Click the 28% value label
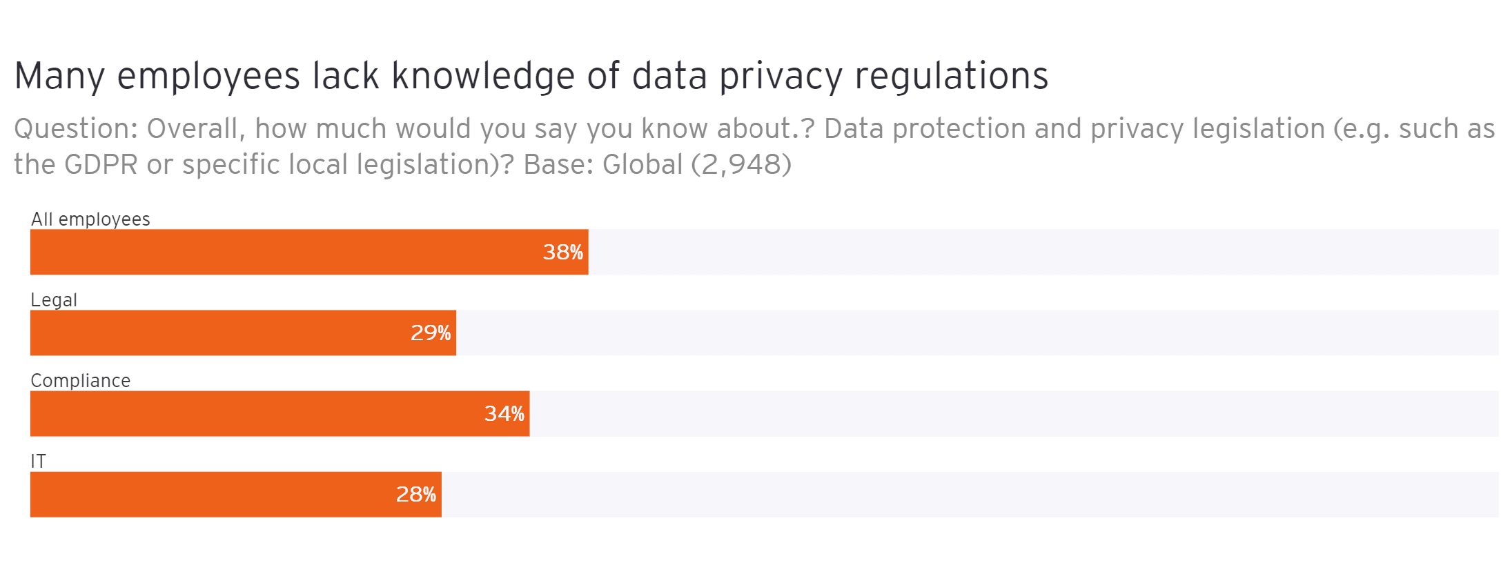Screen dimensions: 1501x583 pyautogui.click(x=415, y=495)
